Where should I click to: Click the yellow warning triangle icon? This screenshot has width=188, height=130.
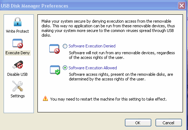[x=45, y=98]
